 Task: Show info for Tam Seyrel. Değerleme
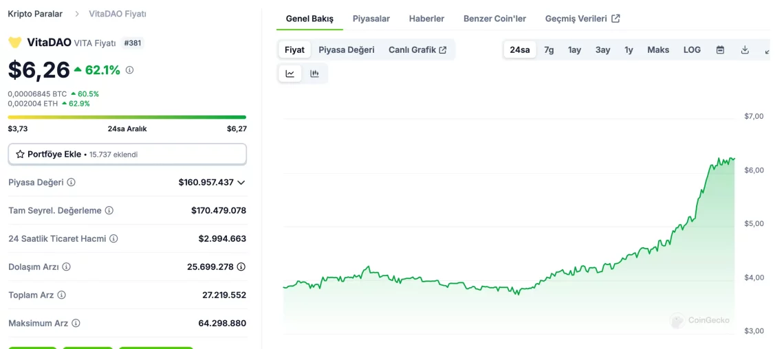tap(109, 211)
